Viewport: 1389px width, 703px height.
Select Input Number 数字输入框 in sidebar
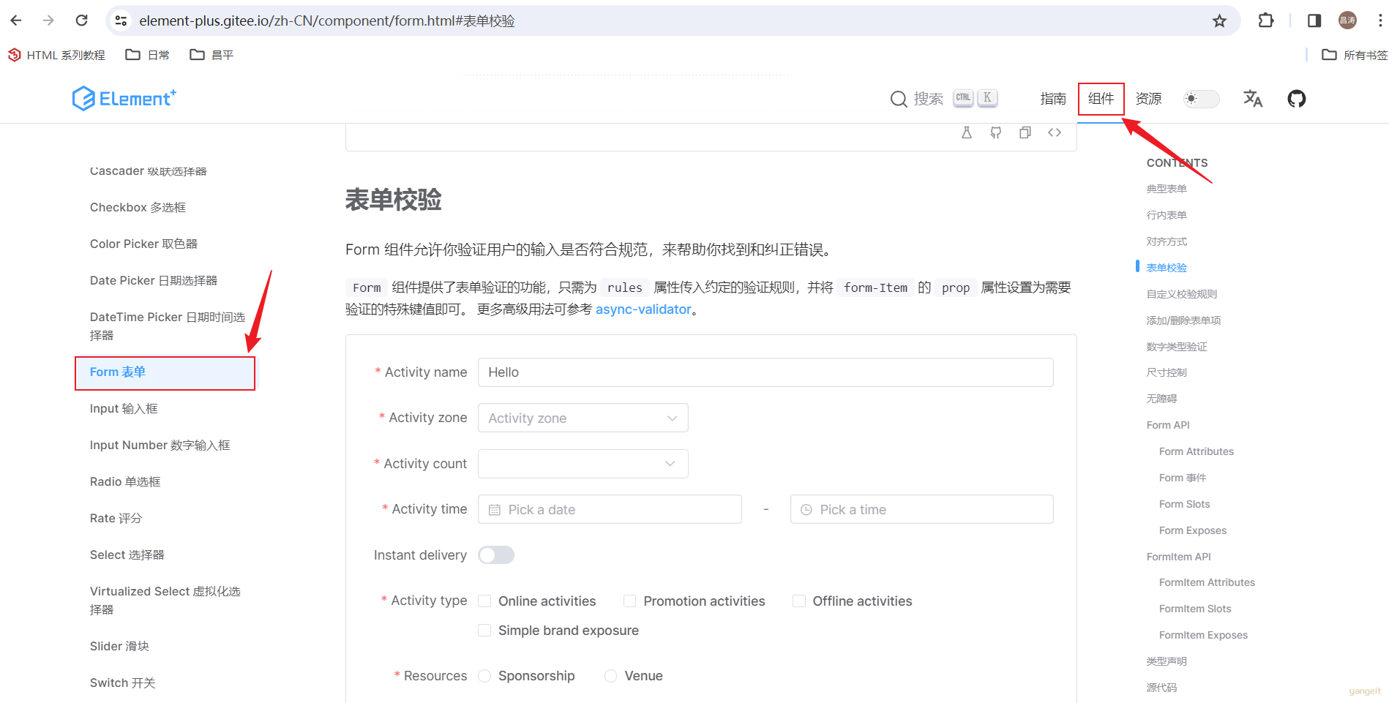click(160, 446)
